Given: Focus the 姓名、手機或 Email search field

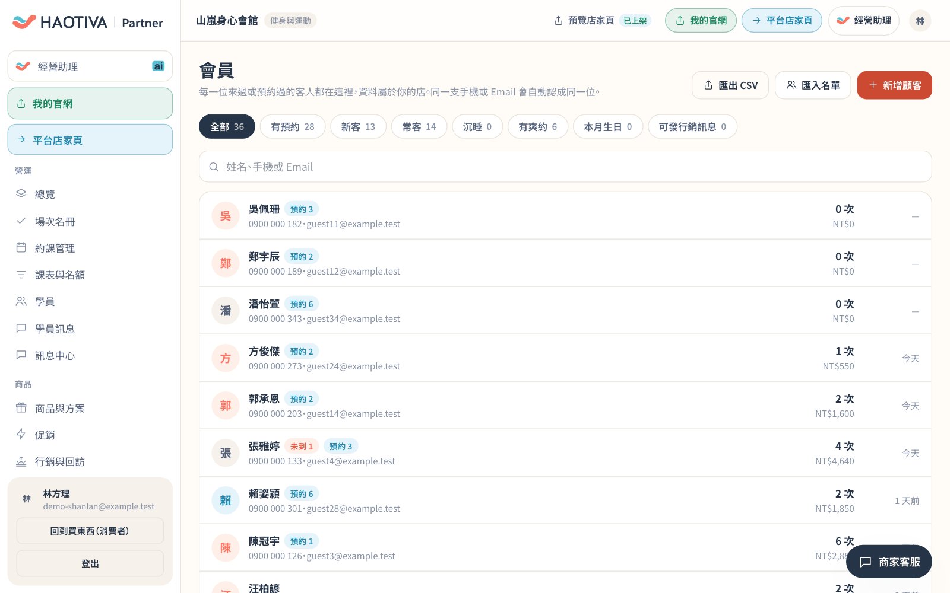Looking at the screenshot, I should [565, 167].
